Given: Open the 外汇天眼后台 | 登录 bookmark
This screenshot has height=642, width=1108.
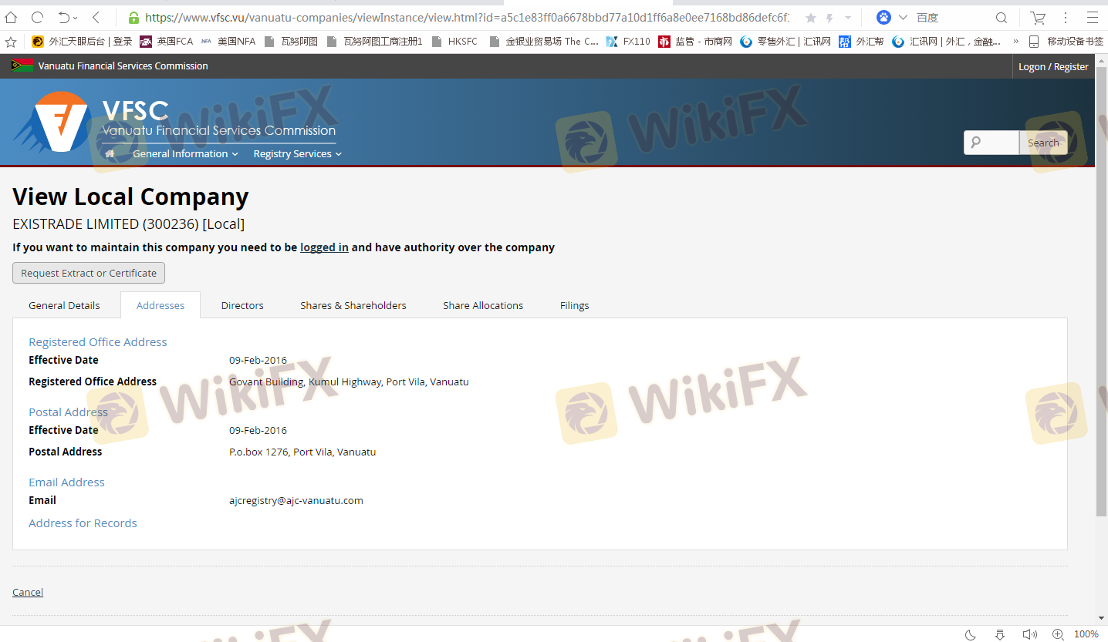Looking at the screenshot, I should point(81,42).
